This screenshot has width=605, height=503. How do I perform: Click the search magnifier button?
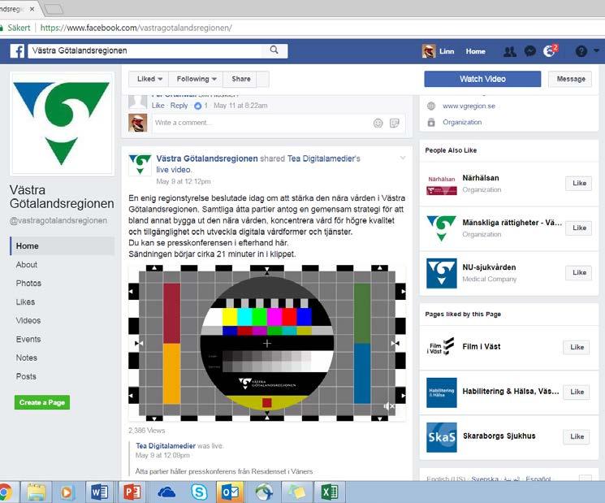click(x=274, y=50)
